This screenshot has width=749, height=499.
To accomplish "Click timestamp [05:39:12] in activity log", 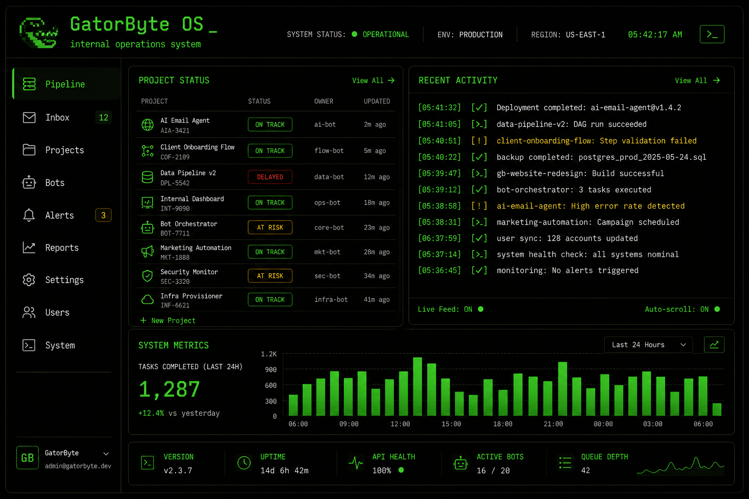I will (439, 190).
